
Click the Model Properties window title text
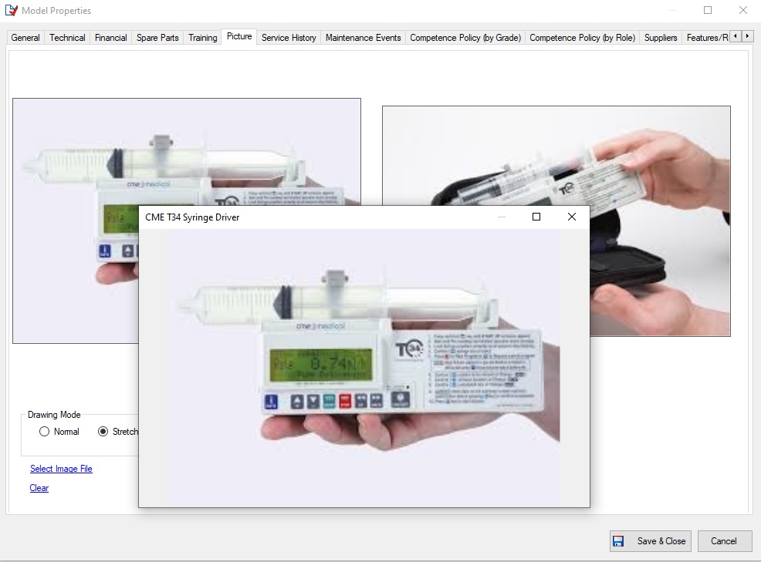tap(56, 11)
